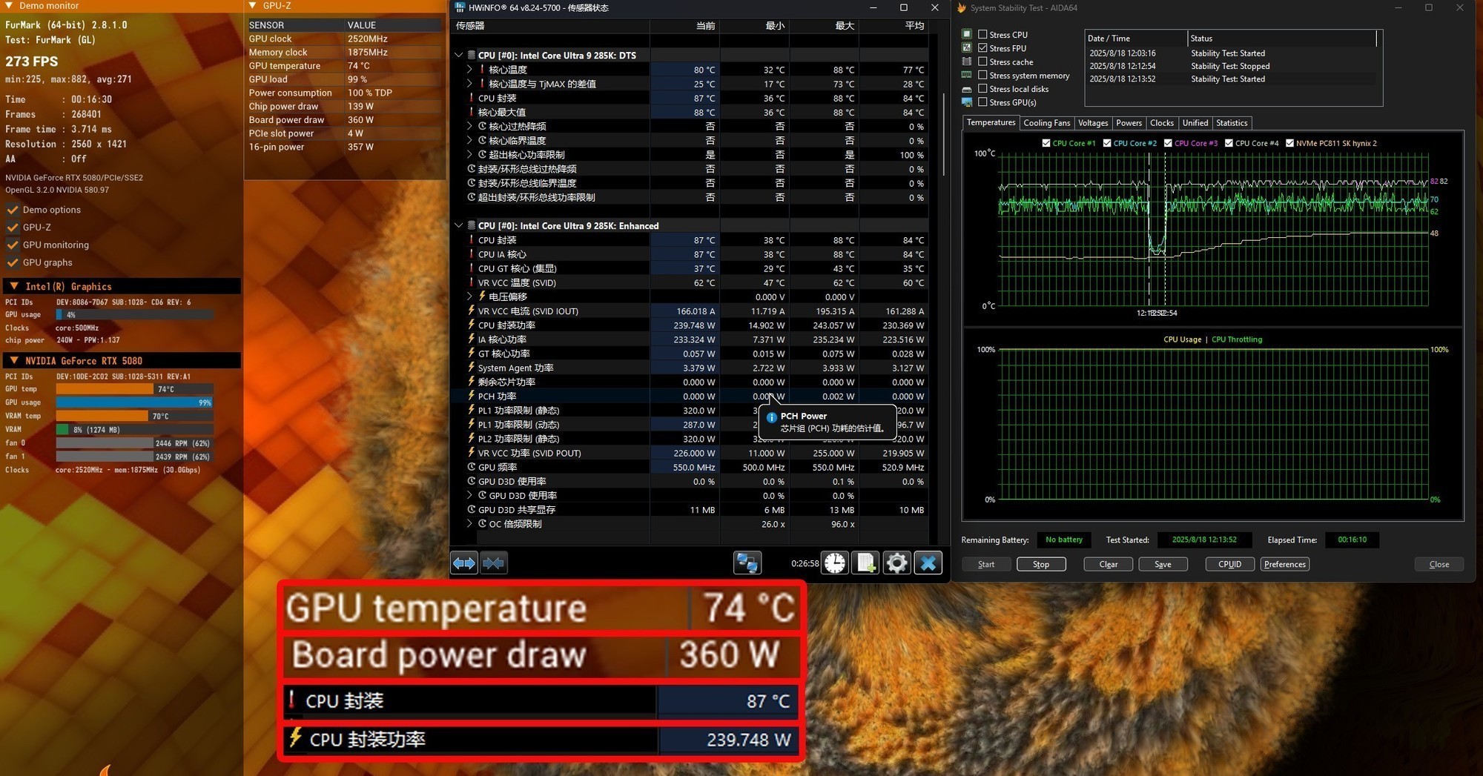The height and width of the screenshot is (776, 1483).
Task: Collapse the CPU 285K: DTS sensor group
Action: click(459, 55)
